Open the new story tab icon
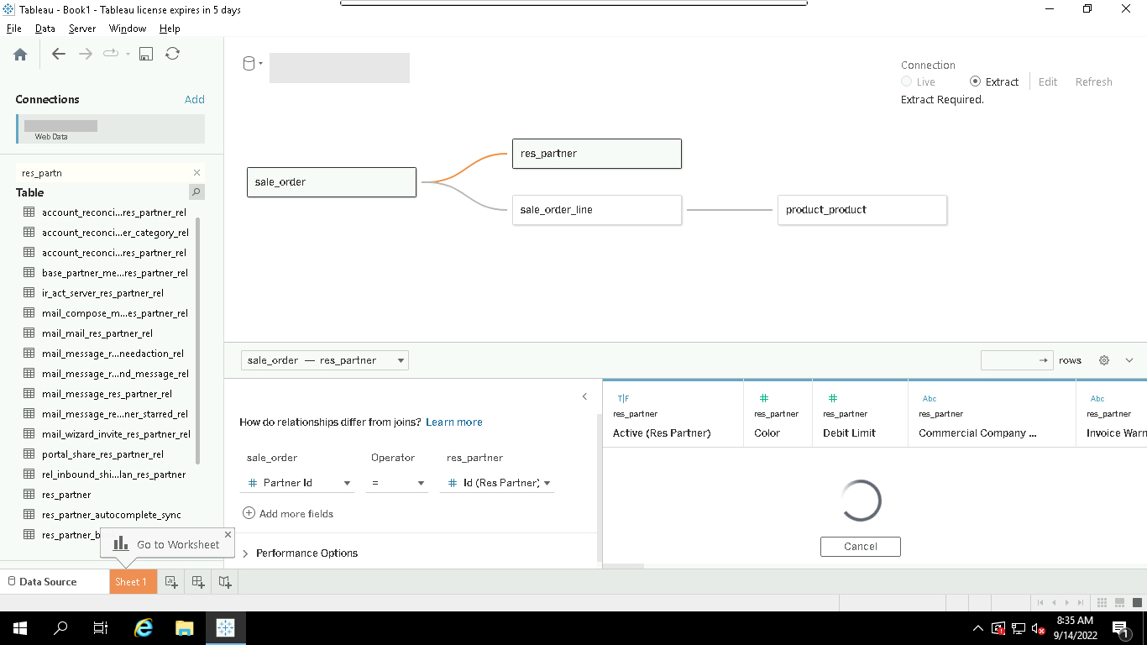Viewport: 1147px width, 645px height. (225, 581)
